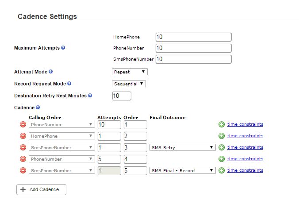Viewport: 299px width, 204px height.
Task: Open help icon next to Attempt Mode
Action: click(x=50, y=72)
